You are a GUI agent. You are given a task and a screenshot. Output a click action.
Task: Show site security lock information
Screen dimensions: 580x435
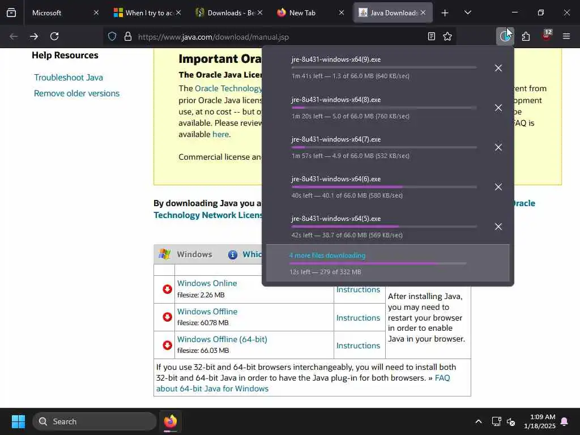(128, 36)
